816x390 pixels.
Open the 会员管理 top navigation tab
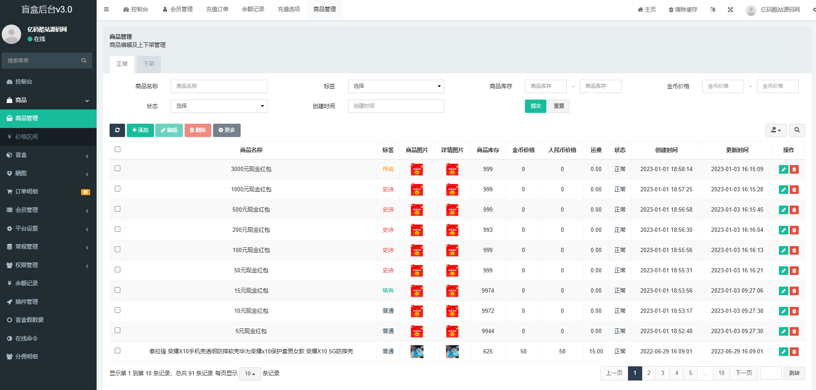tap(177, 9)
